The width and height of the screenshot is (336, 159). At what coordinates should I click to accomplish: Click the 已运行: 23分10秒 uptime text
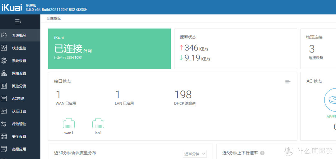(x=68, y=57)
